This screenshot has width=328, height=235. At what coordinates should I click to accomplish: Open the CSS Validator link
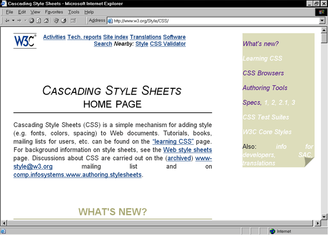(x=168, y=44)
